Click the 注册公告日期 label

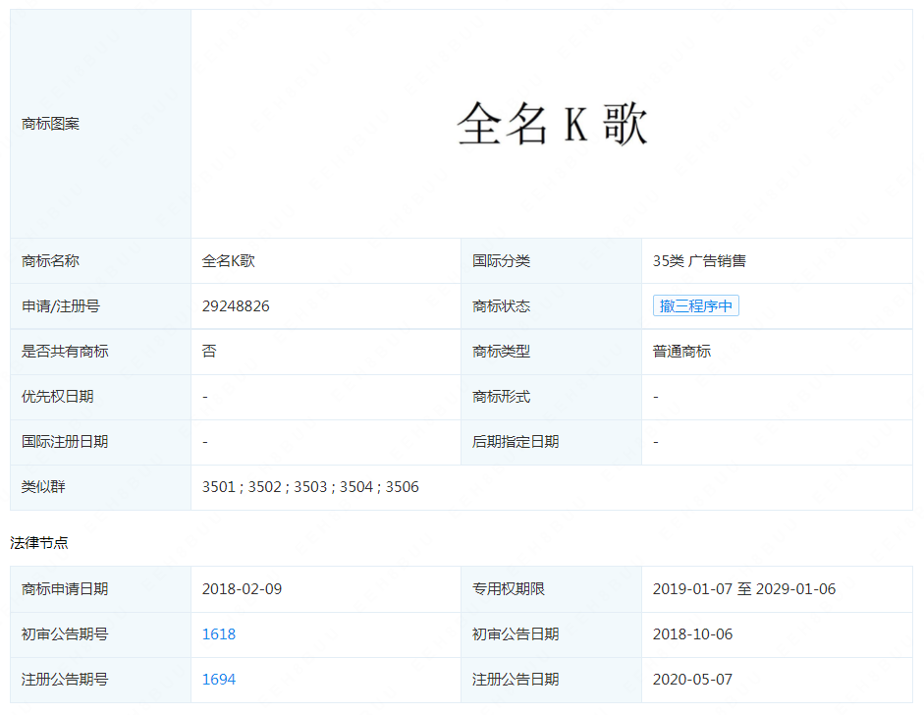[516, 680]
